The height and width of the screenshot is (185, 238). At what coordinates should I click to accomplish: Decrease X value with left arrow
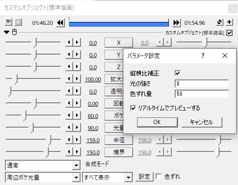click(69, 42)
